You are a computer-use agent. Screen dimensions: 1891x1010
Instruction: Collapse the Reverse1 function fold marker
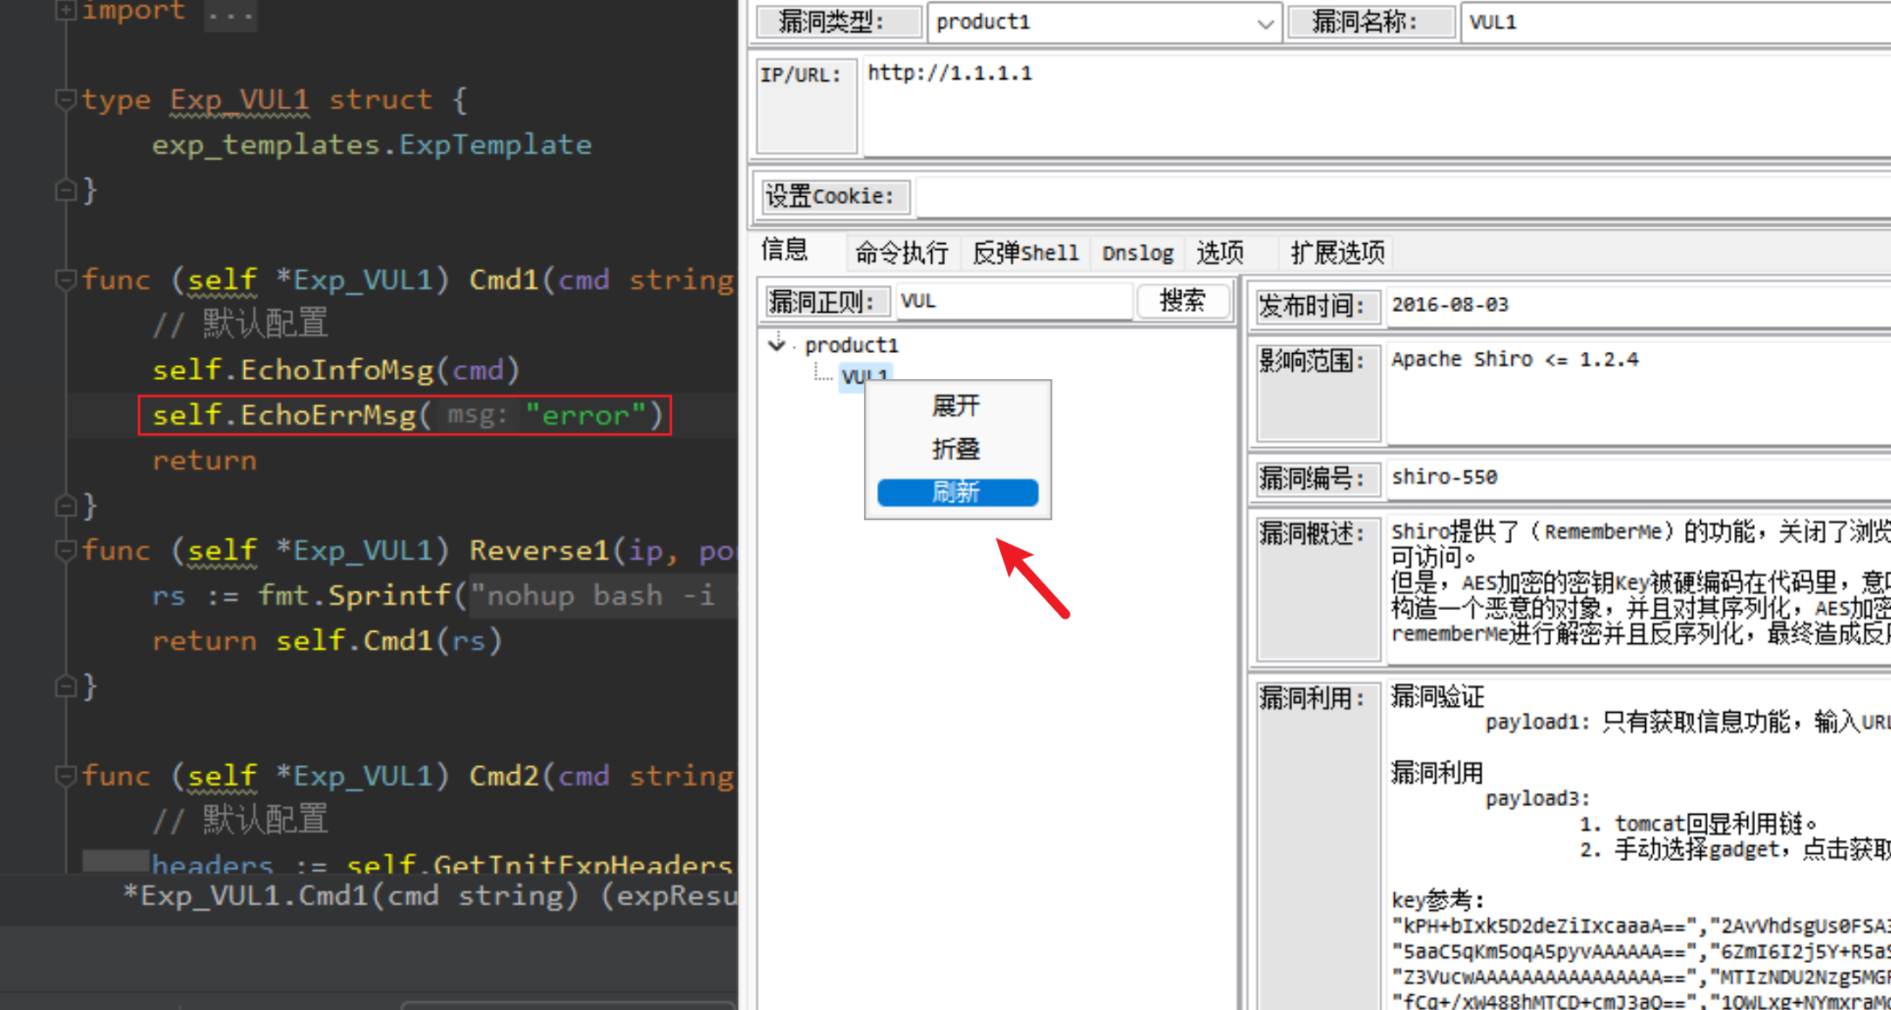click(65, 550)
